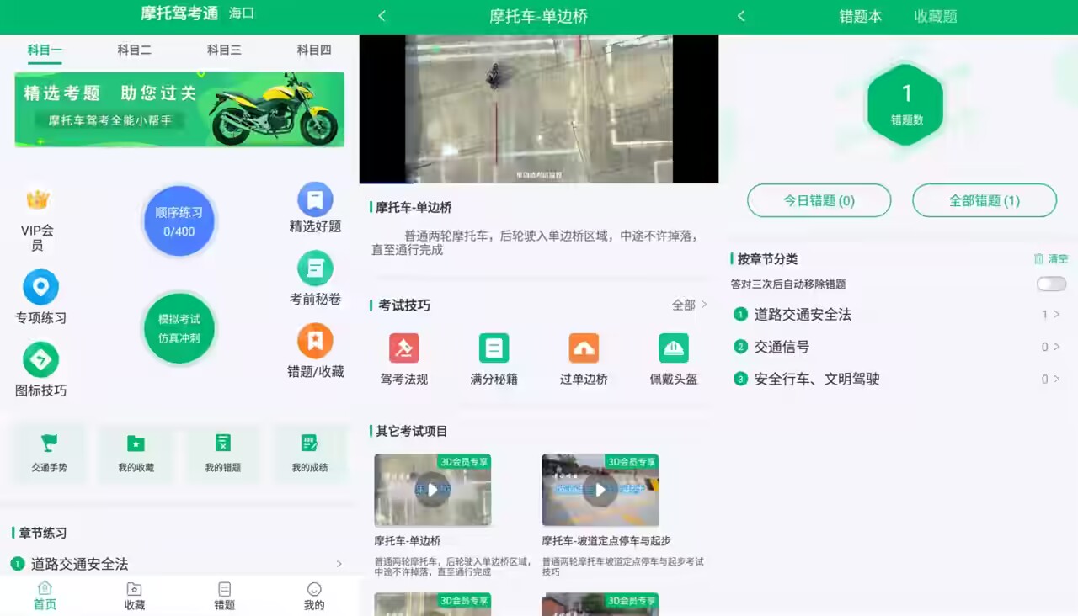
Task: Open 专项练习 location pin icon
Action: point(40,287)
